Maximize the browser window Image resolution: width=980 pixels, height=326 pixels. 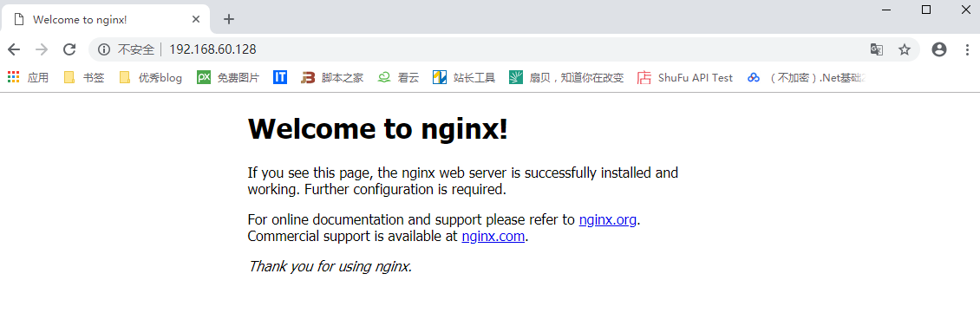[926, 10]
